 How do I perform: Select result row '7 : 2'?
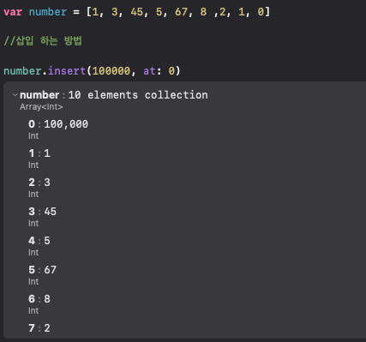tap(39, 328)
